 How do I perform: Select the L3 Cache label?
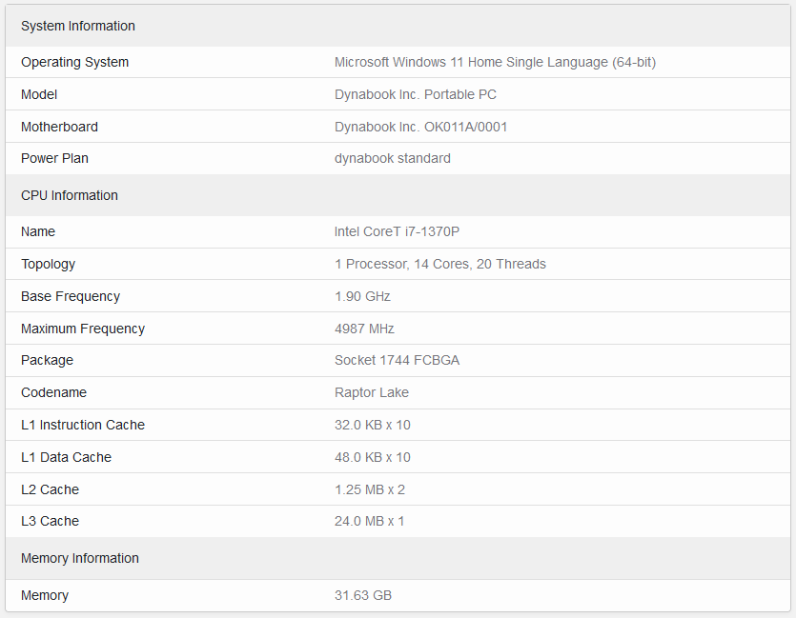click(50, 522)
